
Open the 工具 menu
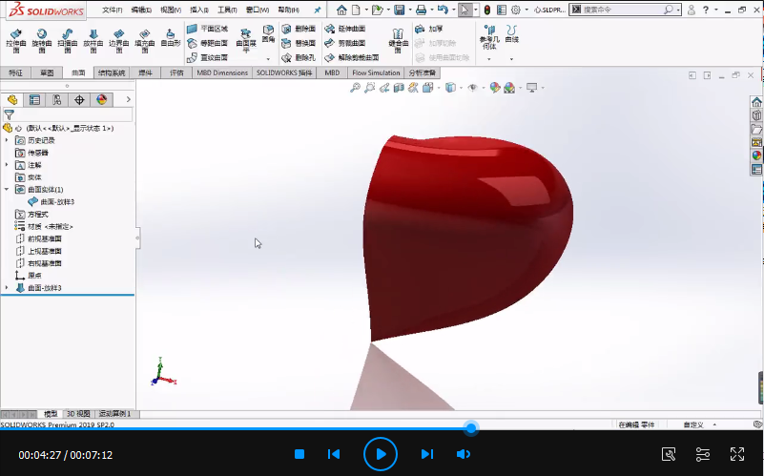(227, 10)
